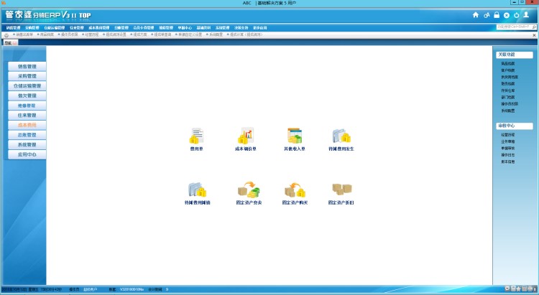Open 商品档案 link under 关联功能
539x295 pixels.
tap(507, 64)
